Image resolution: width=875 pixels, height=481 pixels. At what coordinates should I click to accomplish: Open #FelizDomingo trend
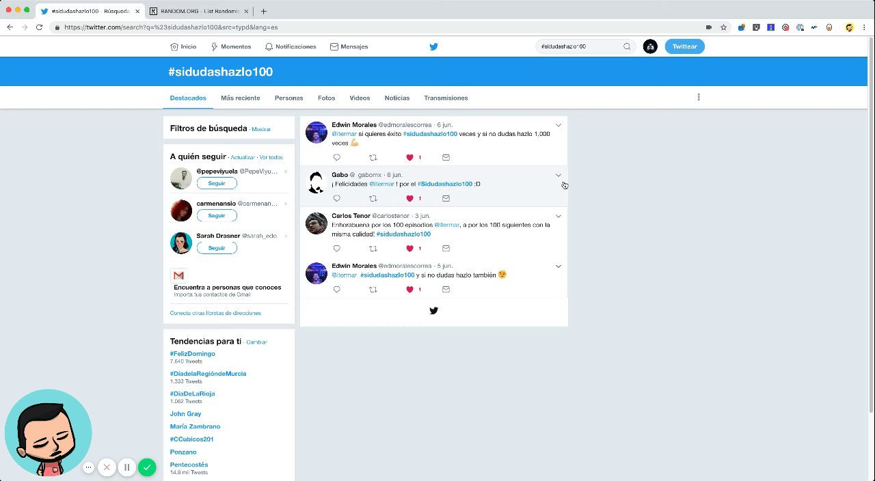click(x=193, y=354)
